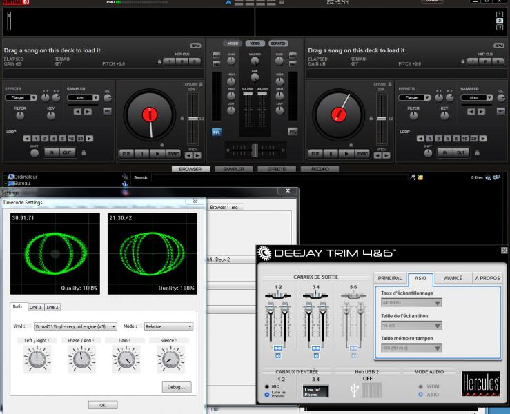510x414 pixels.
Task: Switch to the Line 1 tab
Action: tap(35, 307)
